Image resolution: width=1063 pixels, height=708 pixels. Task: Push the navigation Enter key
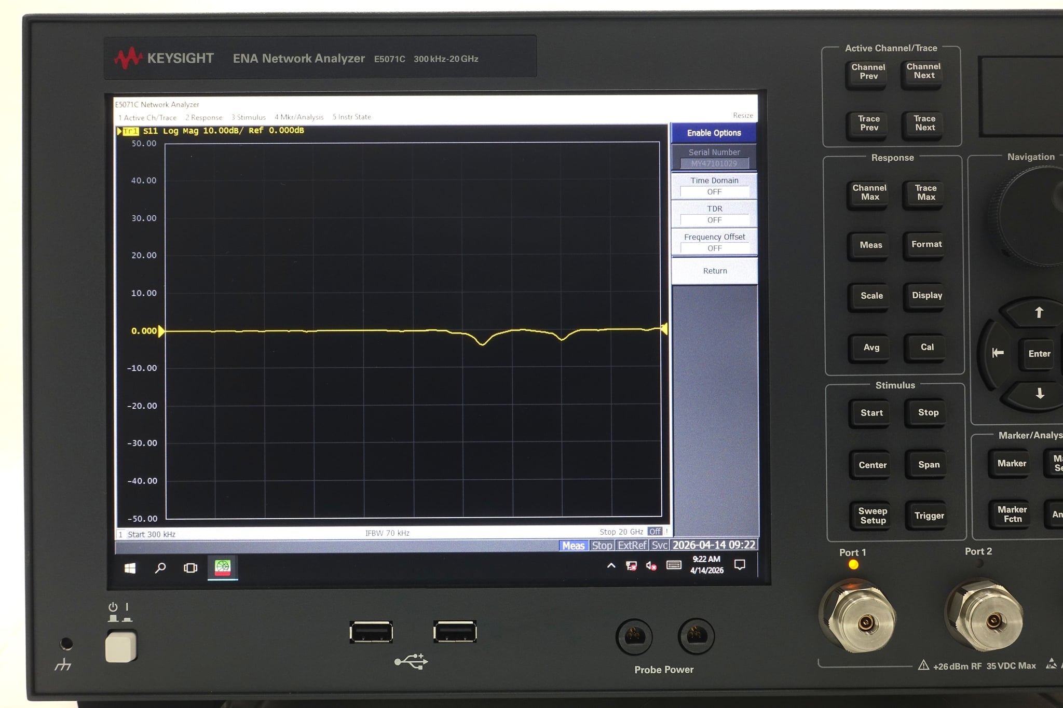1039,354
